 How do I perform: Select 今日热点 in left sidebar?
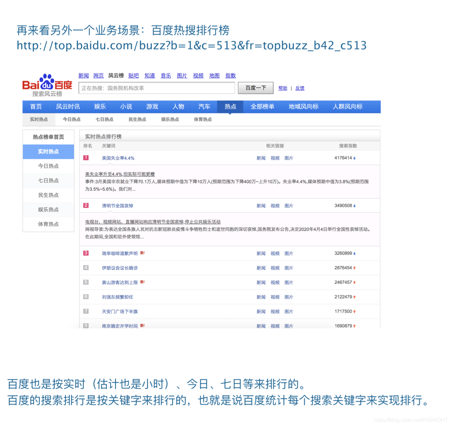coord(48,166)
